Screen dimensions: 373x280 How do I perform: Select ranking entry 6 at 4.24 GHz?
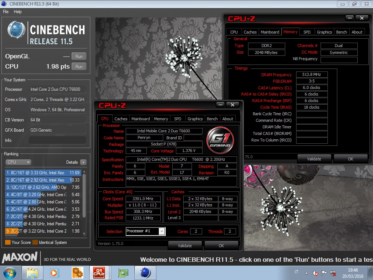[x=43, y=209]
